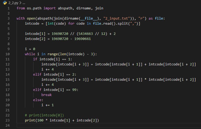Select line number 23 in gutter
Viewport: 201px width, 129px height.
pos(8,120)
